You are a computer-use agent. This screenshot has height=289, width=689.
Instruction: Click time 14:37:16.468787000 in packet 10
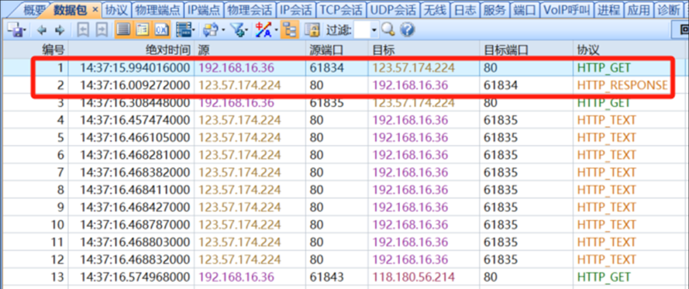(x=135, y=225)
